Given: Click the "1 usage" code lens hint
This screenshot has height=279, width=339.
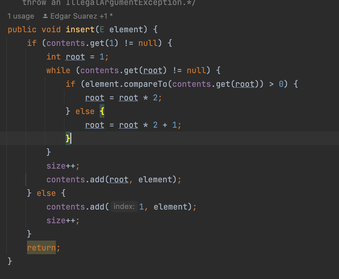Looking at the screenshot, I should point(21,16).
